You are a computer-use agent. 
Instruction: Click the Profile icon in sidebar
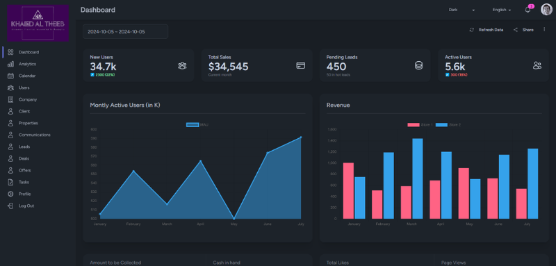pyautogui.click(x=10, y=194)
